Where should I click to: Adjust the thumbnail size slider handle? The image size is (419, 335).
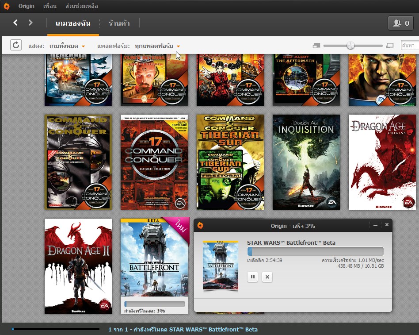[350, 46]
